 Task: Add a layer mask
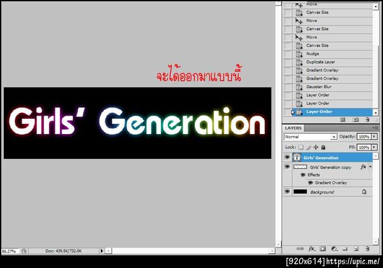tap(322, 249)
